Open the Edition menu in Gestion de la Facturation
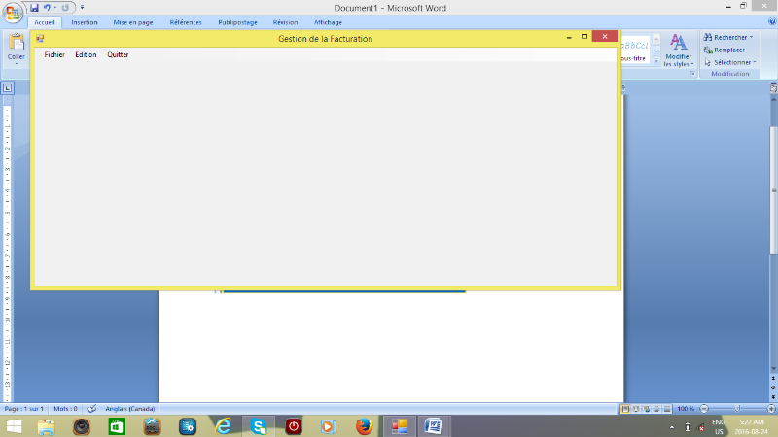The width and height of the screenshot is (778, 437). (86, 55)
